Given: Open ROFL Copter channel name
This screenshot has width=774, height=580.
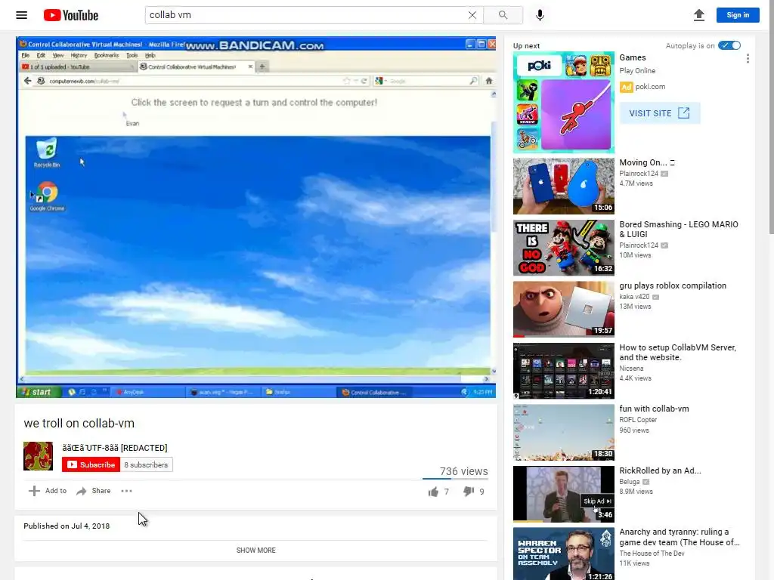Looking at the screenshot, I should 638,420.
